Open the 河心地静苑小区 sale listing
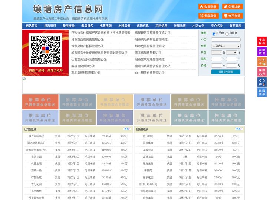This screenshot has width=267, height=200. [x=36, y=143]
